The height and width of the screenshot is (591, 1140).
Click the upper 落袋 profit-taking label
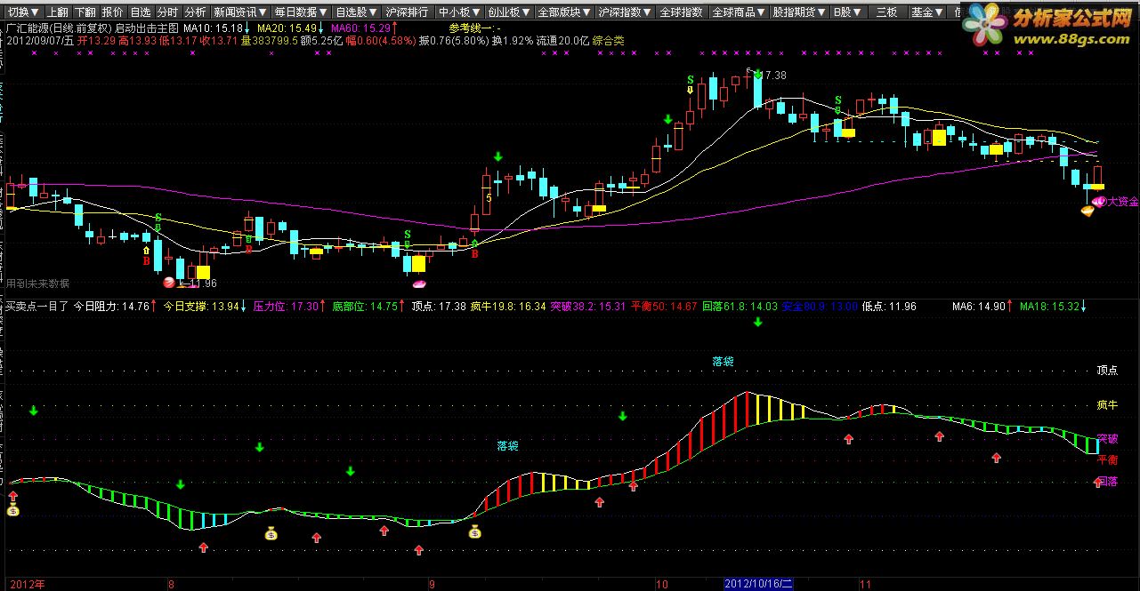tap(723, 362)
